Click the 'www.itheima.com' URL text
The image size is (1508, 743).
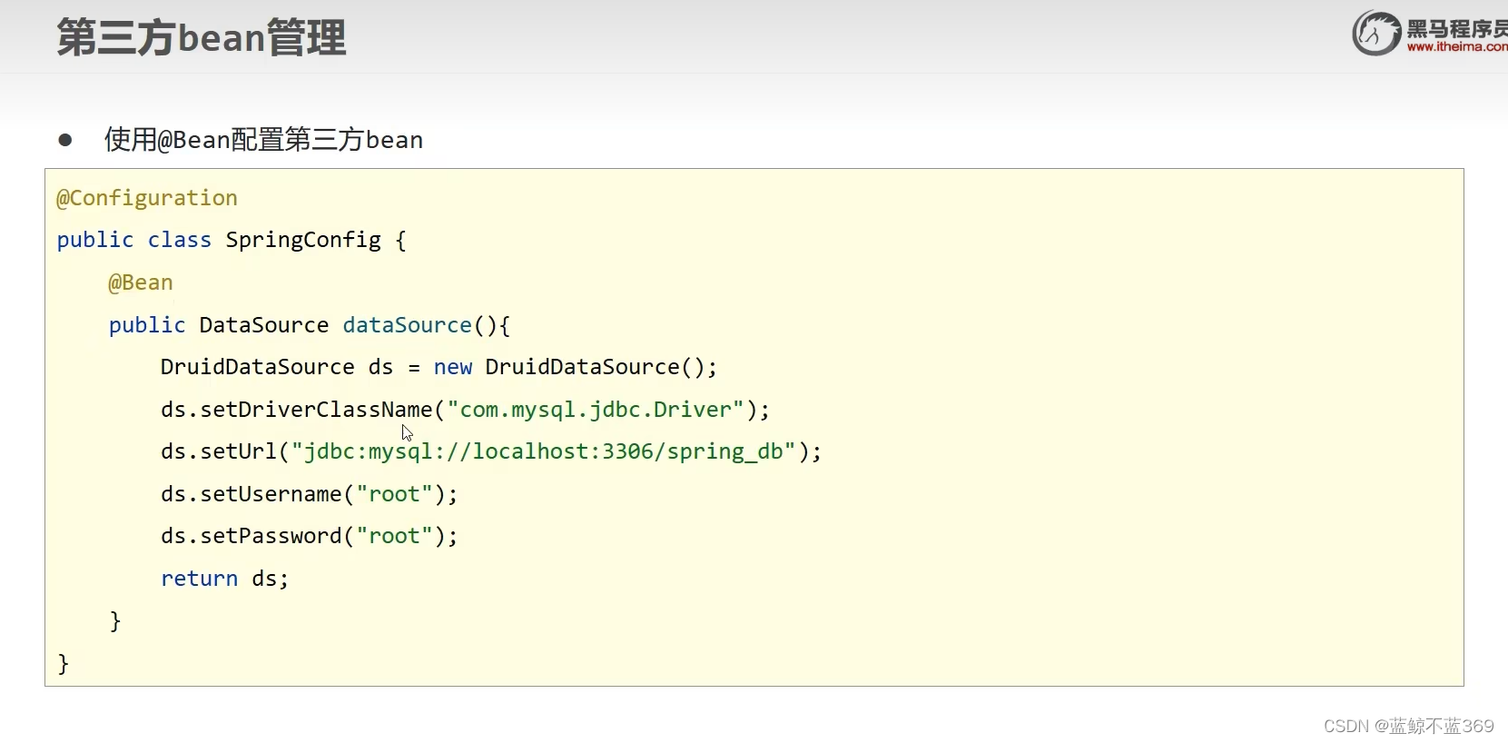pyautogui.click(x=1457, y=46)
